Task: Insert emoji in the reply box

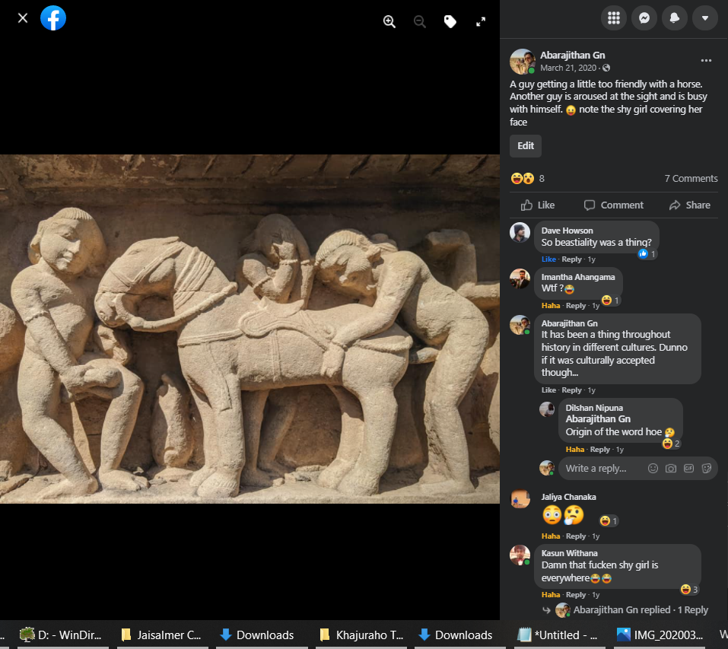Action: pos(653,469)
